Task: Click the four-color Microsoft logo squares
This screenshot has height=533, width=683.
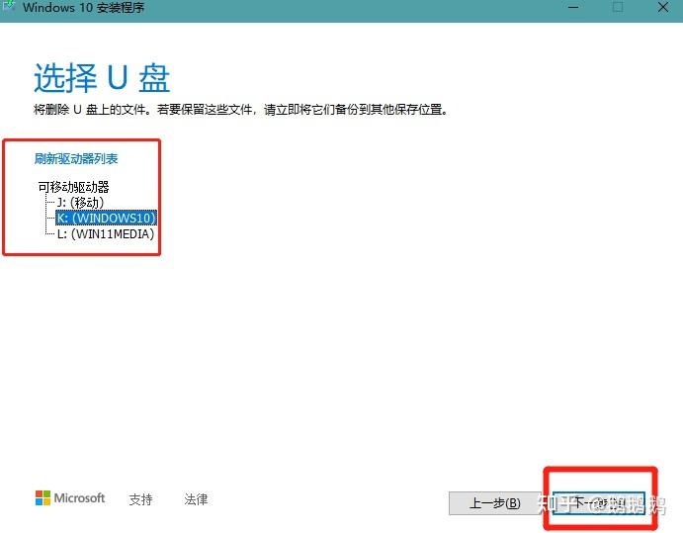Action: pos(43,497)
